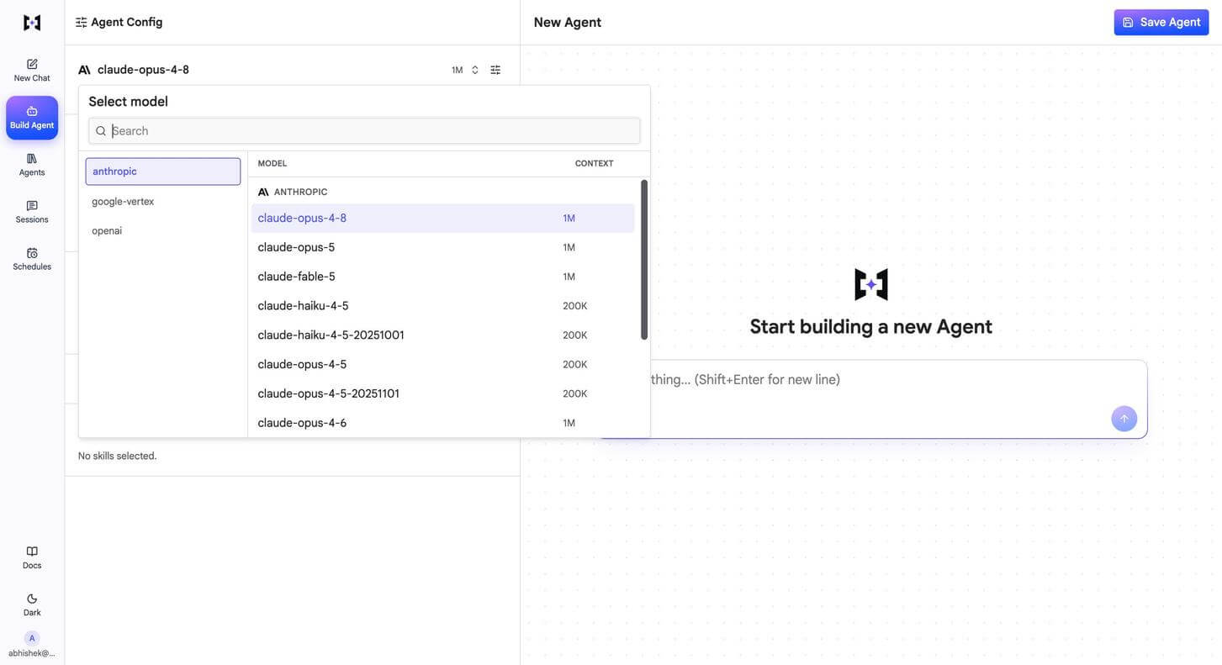1222x665 pixels.
Task: Click the No skills selected text
Action: click(x=118, y=457)
